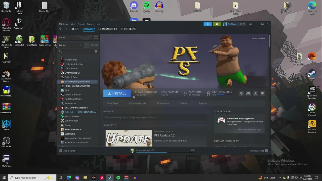Add Pirate Fighting Simulator to favorites heart

point(262,93)
